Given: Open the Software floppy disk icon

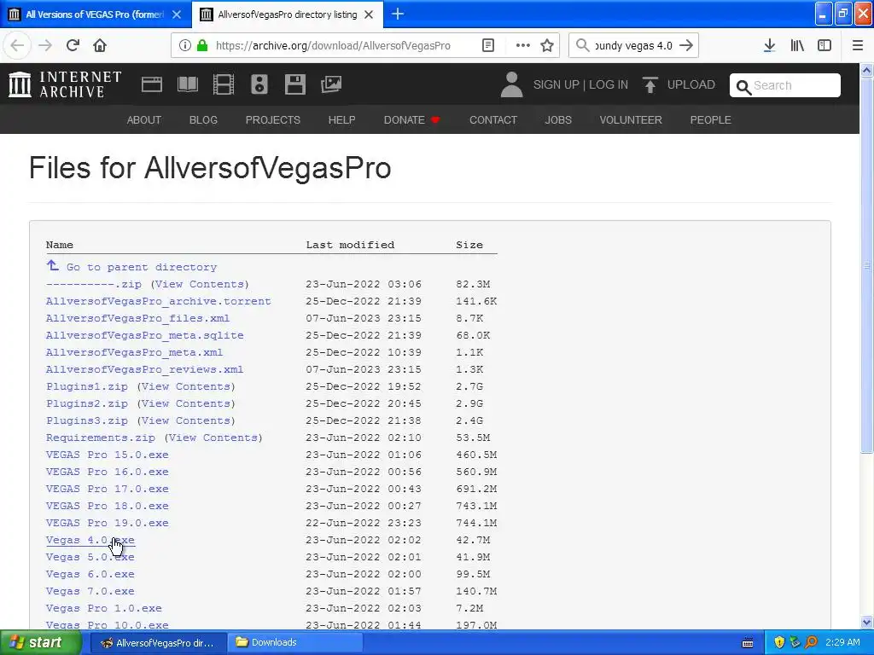Looking at the screenshot, I should [294, 84].
